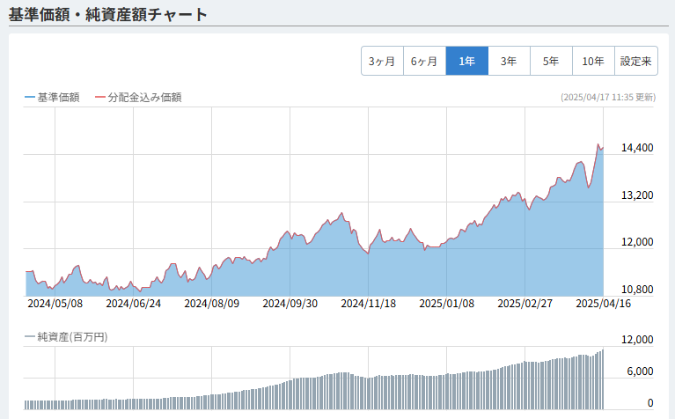Click the 2025/02/27 date label
Screen dimensions: 675x419
point(525,304)
